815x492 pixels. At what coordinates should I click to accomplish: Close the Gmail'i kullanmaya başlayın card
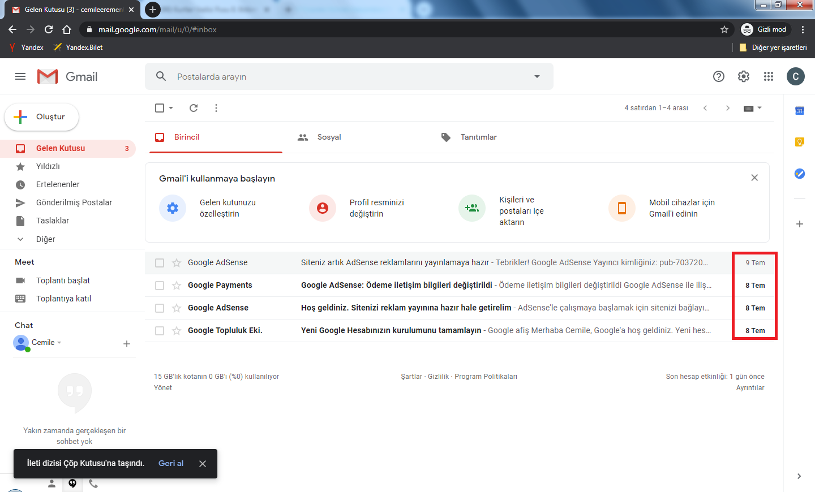pos(754,178)
